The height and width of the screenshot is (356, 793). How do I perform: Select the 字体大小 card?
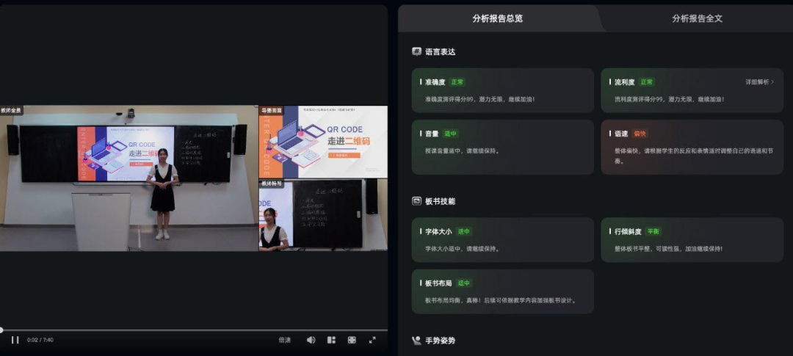tap(503, 240)
